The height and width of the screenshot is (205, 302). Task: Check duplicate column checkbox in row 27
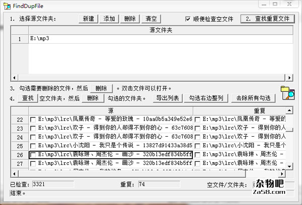[197, 164]
